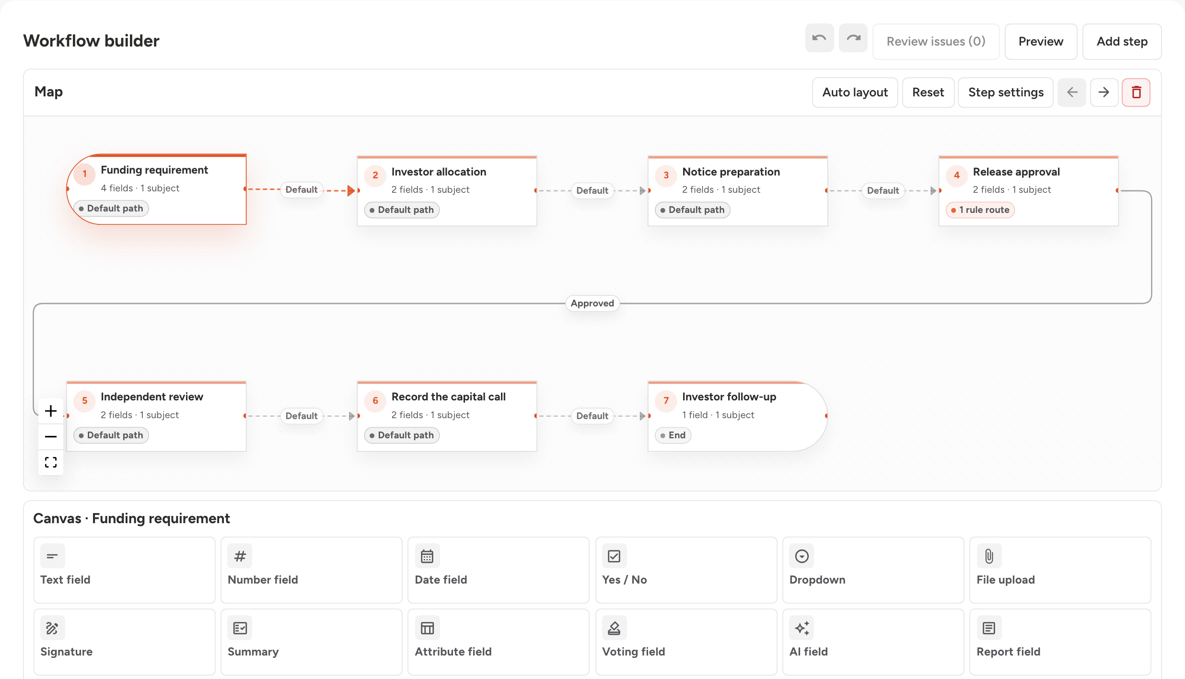Add a Voting field component
The width and height of the screenshot is (1185, 679).
[x=686, y=642]
